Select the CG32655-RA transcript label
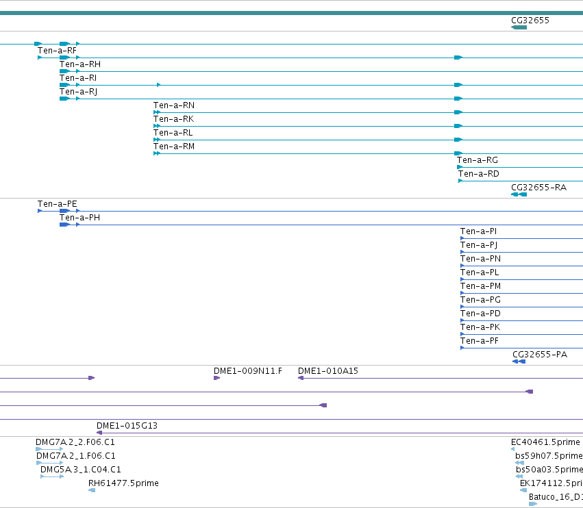Viewport: 583px width, 508px height. [x=538, y=188]
